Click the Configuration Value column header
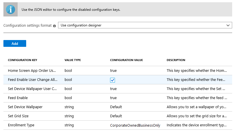 tap(126, 60)
